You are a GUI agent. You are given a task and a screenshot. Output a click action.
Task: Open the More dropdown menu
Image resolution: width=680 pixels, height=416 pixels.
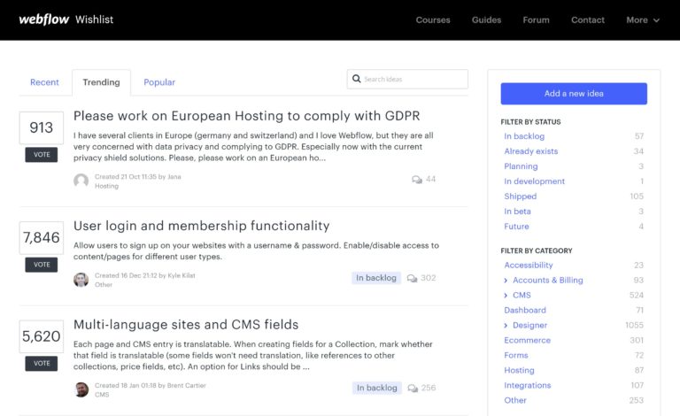pyautogui.click(x=643, y=19)
